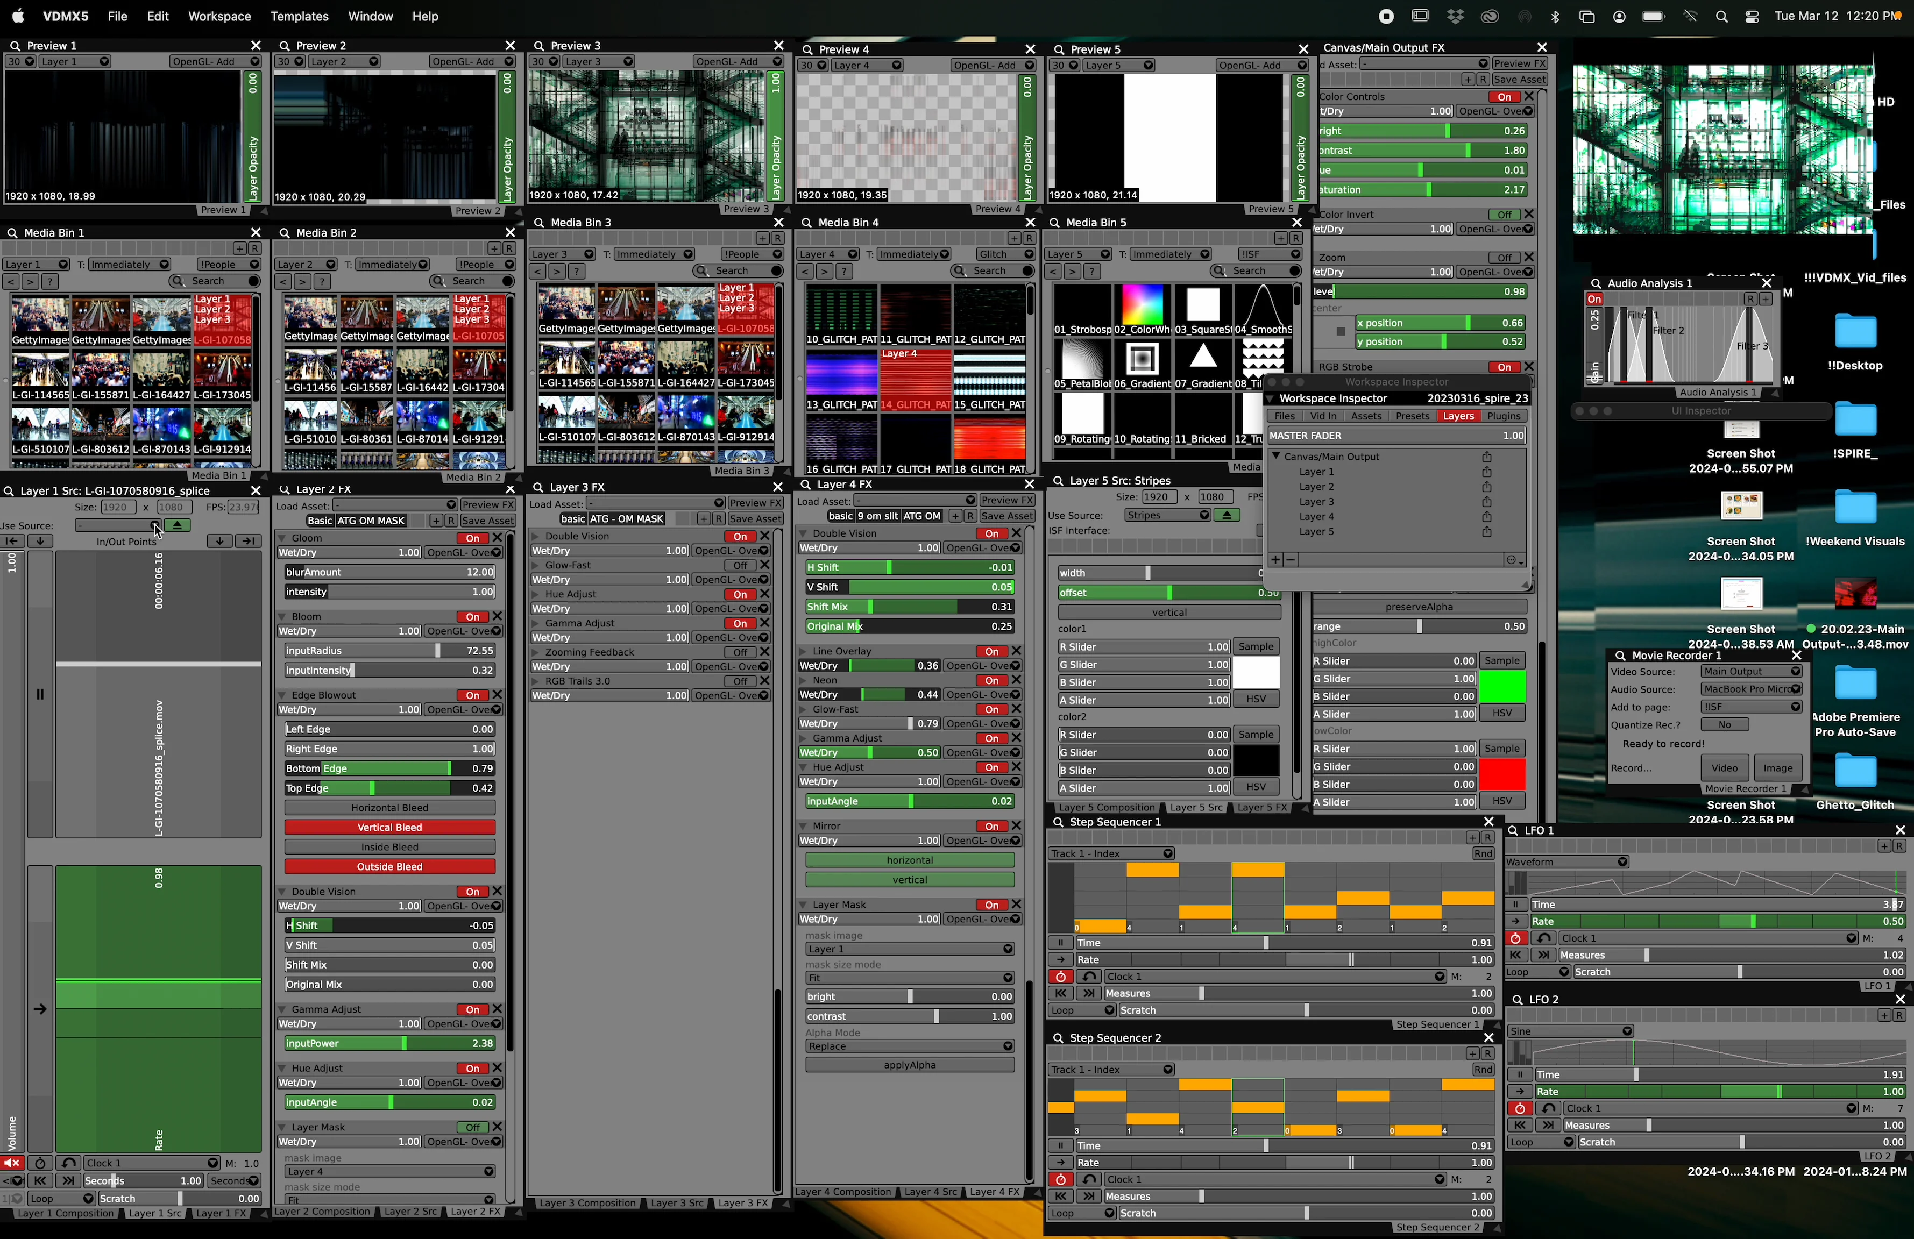This screenshot has height=1239, width=1914.
Task: Open Waveform dropdown in LFO 1
Action: pos(1568,862)
